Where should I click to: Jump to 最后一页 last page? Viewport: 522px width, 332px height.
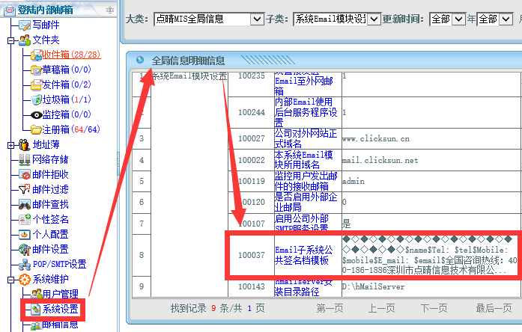pos(494,307)
